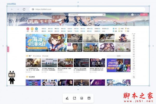Open the 2019年 game promotion banner
This screenshot has height=104, width=156.
(119, 65)
